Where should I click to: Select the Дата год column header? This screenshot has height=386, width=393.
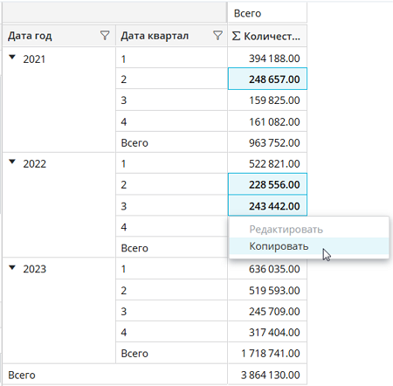(x=59, y=36)
